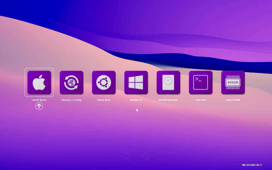The image size is (272, 170).
Task: Click the up arrow default-boot indicator
Action: (39, 106)
